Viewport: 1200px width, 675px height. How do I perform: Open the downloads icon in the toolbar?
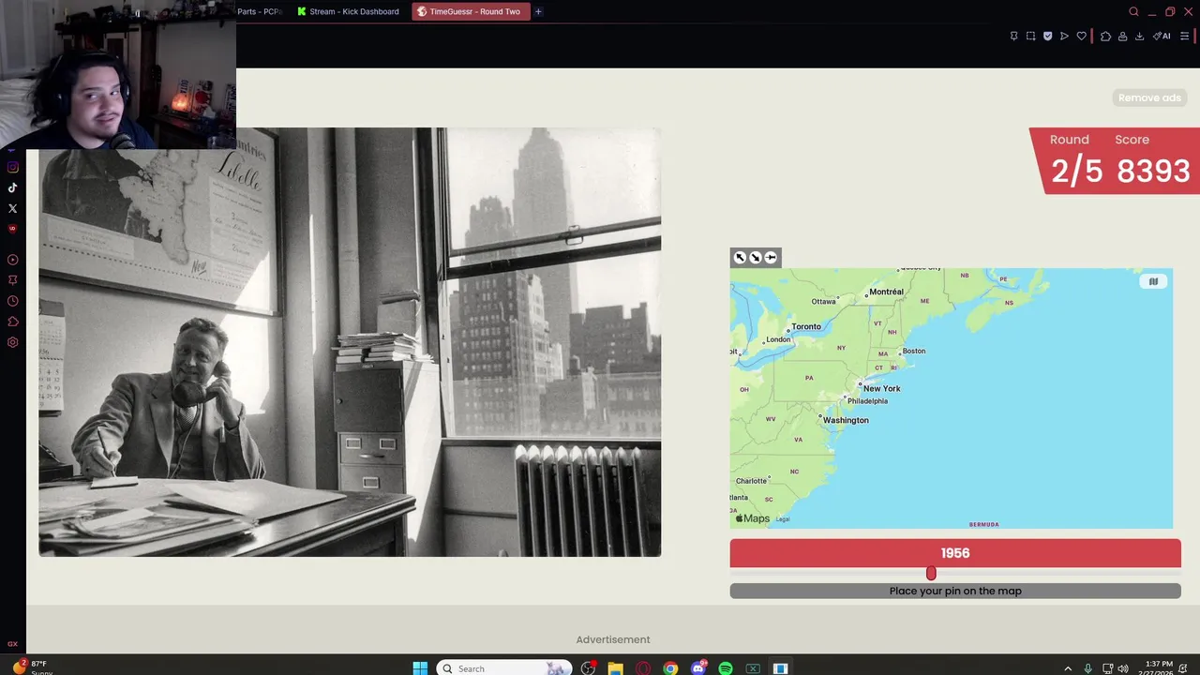(x=1139, y=36)
